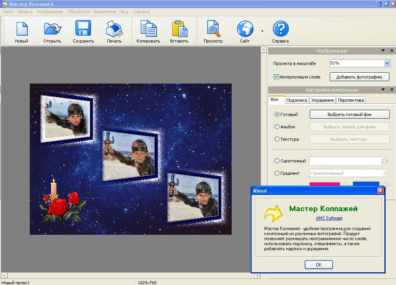Paste using the Вставить clipboard icon
This screenshot has width=396, height=285.
pyautogui.click(x=179, y=29)
